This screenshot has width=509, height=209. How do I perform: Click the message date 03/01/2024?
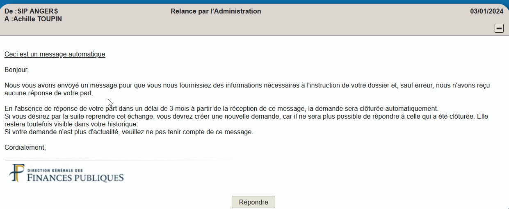486,11
